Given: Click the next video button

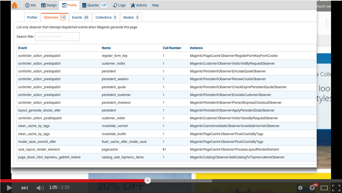Looking at the screenshot, I should click(25, 188).
